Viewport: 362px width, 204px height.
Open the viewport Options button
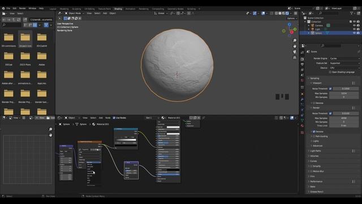click(292, 18)
